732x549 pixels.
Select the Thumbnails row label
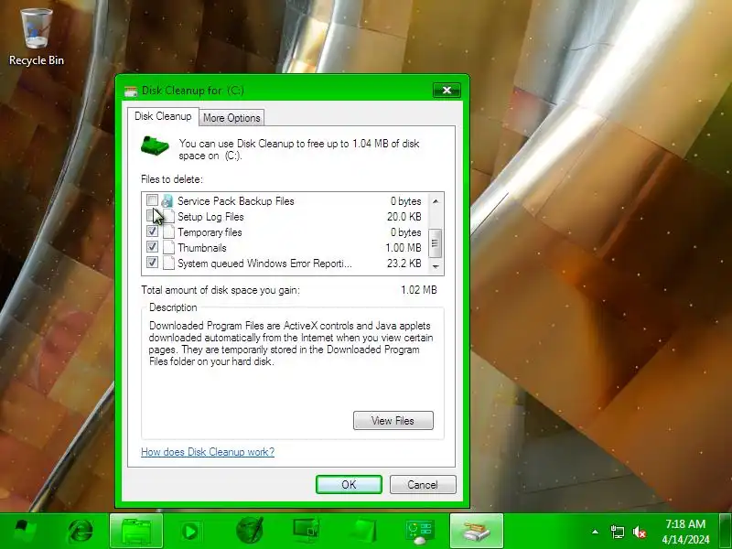(201, 248)
